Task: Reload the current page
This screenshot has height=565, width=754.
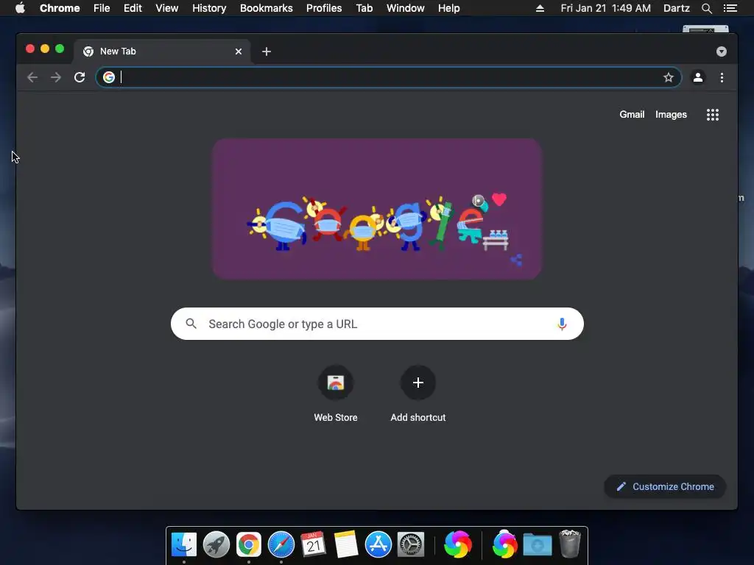Action: 80,77
